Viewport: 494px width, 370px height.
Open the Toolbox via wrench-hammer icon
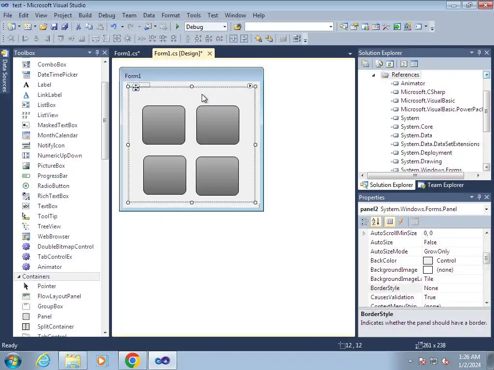386,27
